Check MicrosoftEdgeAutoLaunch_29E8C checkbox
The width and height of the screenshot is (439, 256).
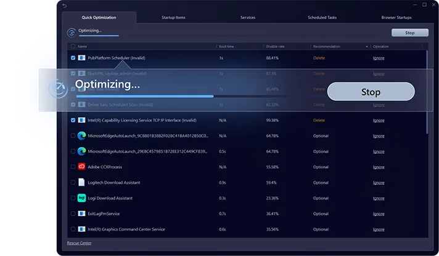pos(73,151)
